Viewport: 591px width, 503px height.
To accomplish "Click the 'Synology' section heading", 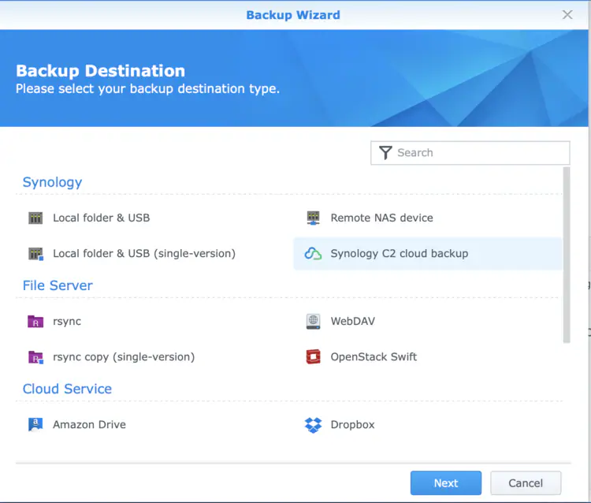I will click(x=52, y=182).
